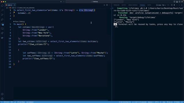Image resolution: width=184 pixels, height=103 pixels.
Task: Close the main.rs tab
Action: [15, 5]
